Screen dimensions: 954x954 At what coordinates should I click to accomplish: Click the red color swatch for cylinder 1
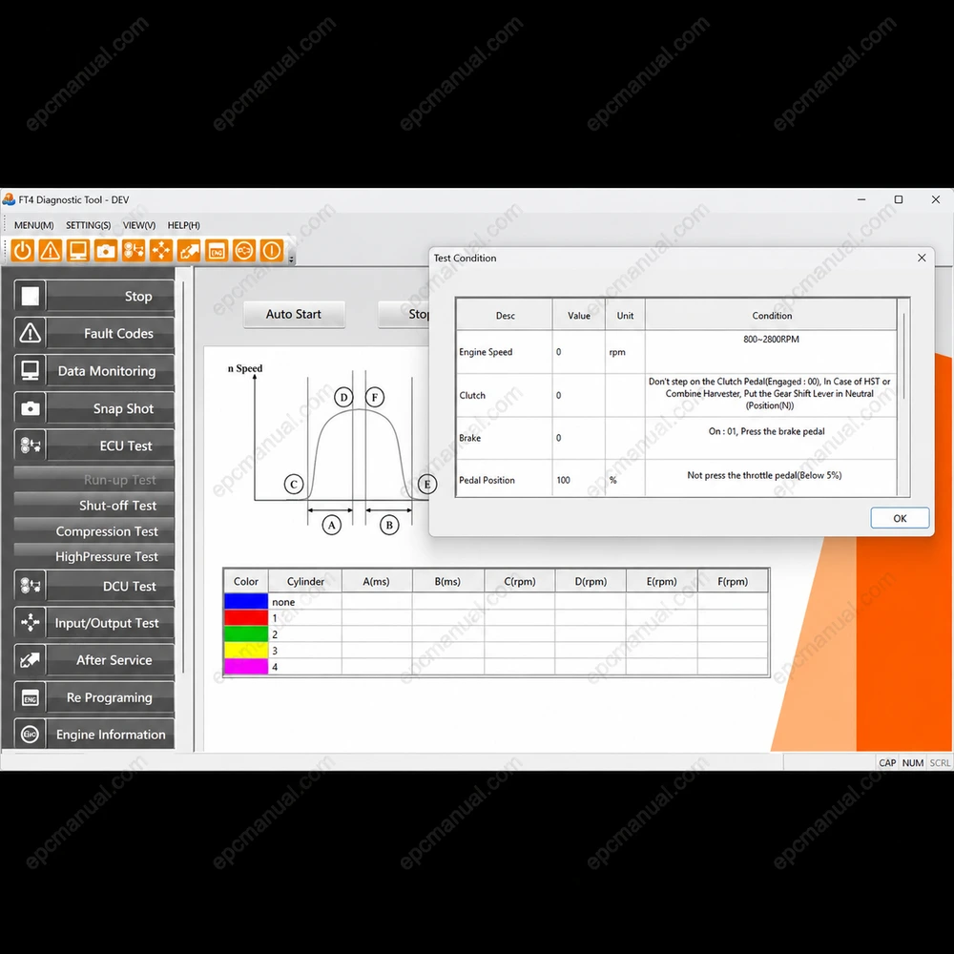click(246, 617)
